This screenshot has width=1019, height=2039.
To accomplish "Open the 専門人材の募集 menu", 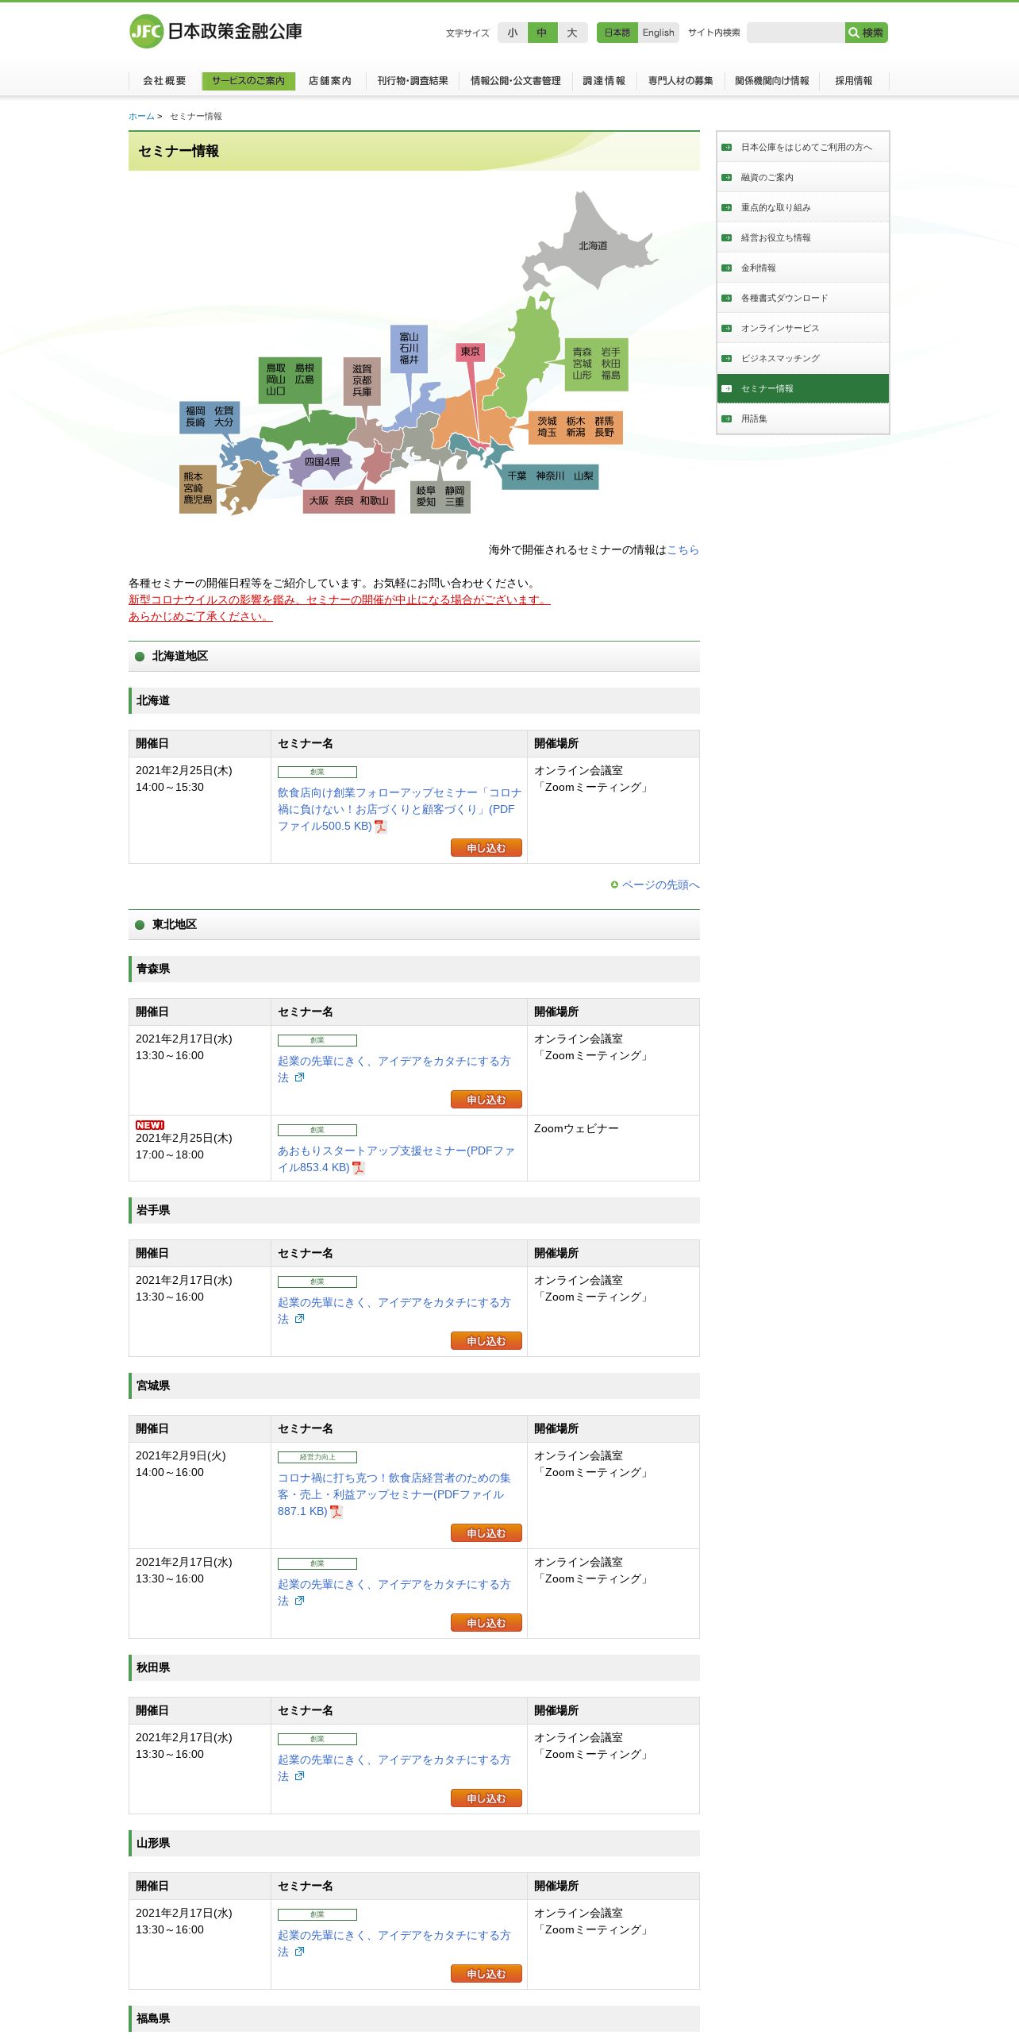I will click(681, 81).
